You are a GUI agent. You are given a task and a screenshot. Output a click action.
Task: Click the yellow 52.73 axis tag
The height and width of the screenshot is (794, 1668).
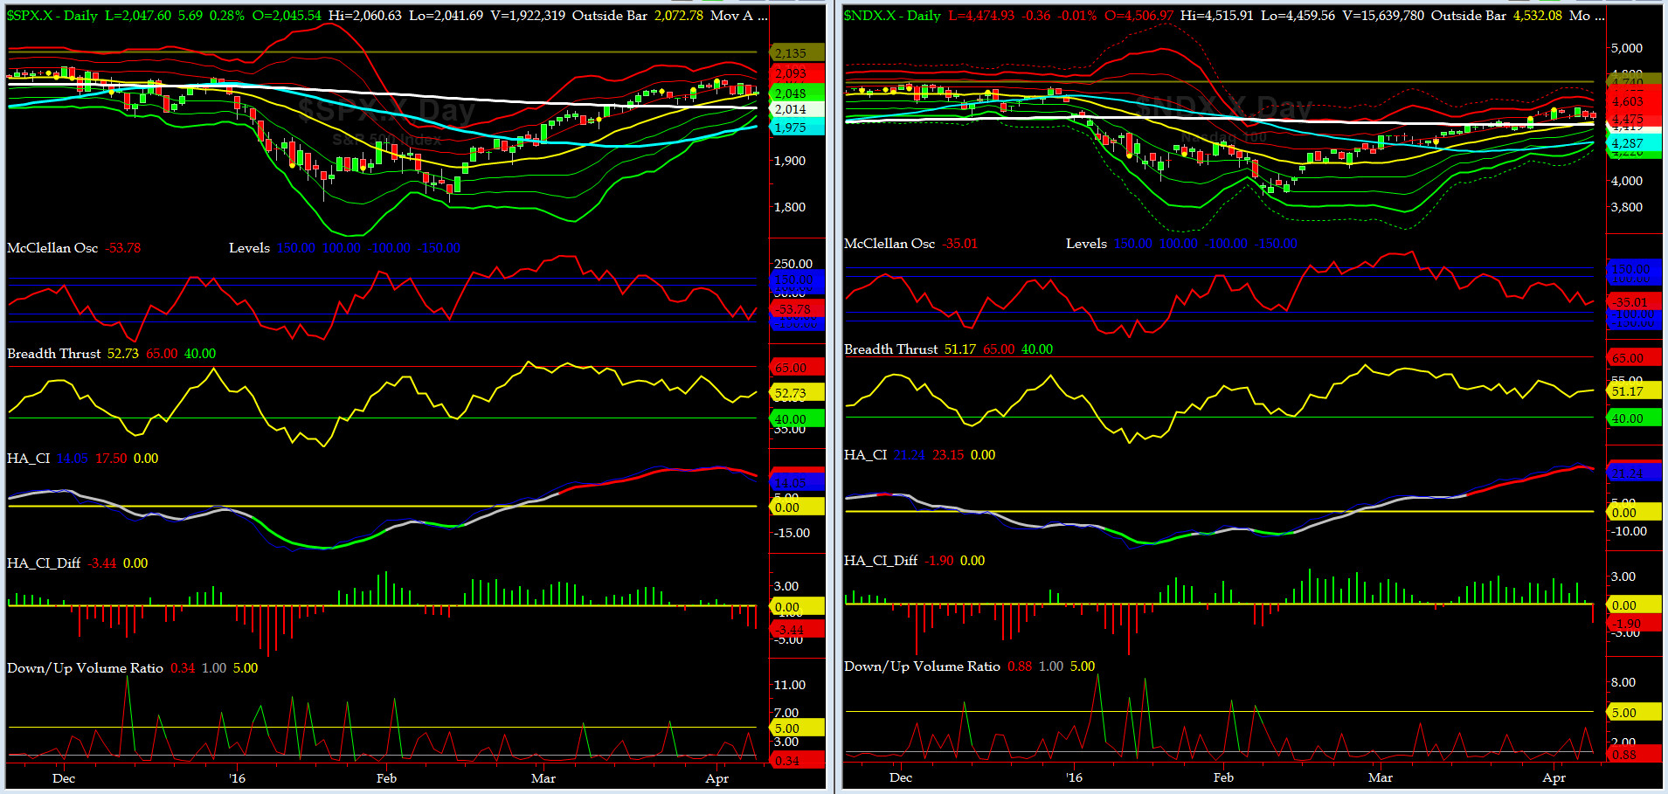click(796, 393)
